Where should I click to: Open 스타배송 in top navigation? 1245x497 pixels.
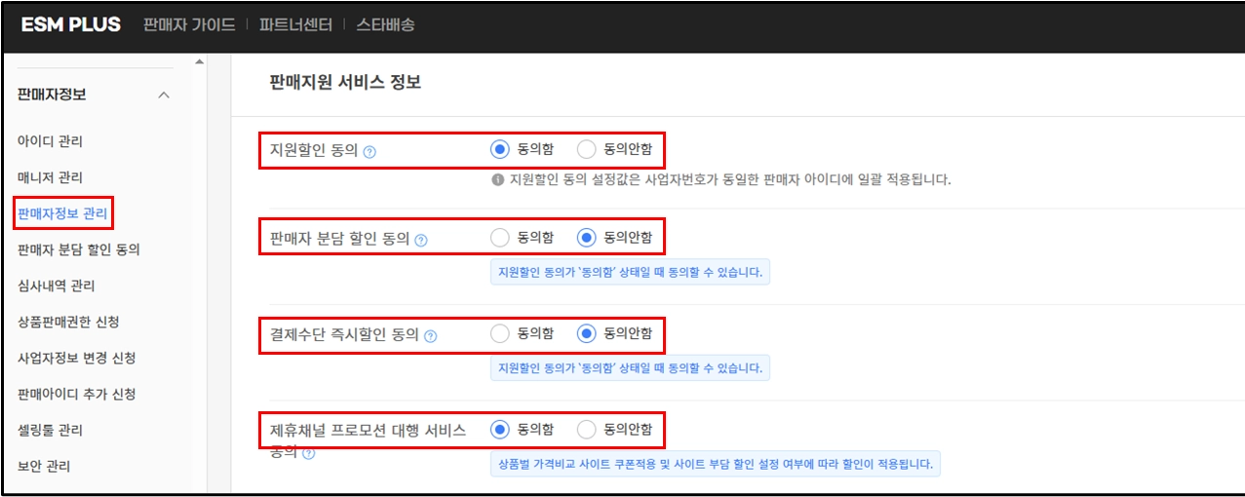pyautogui.click(x=385, y=25)
